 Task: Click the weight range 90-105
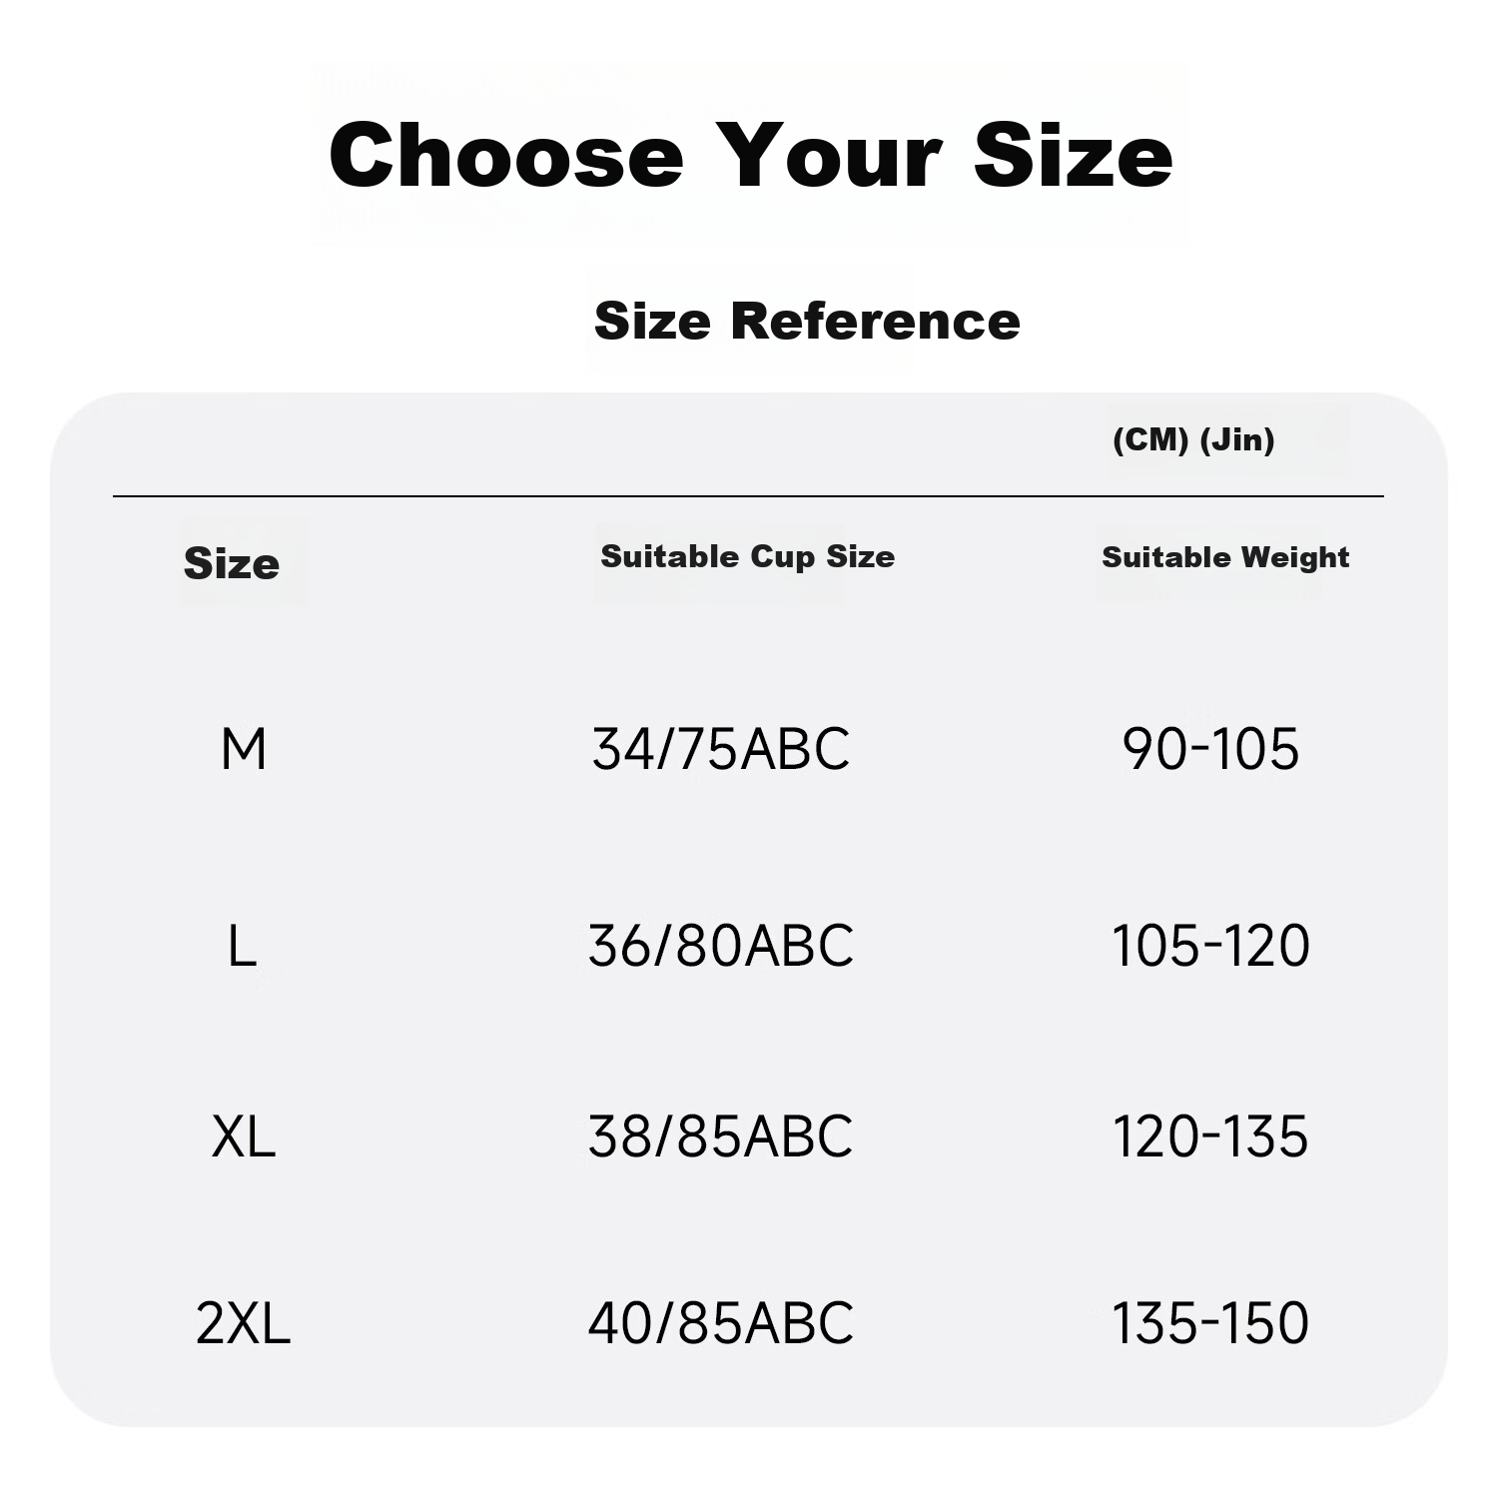tap(1210, 749)
